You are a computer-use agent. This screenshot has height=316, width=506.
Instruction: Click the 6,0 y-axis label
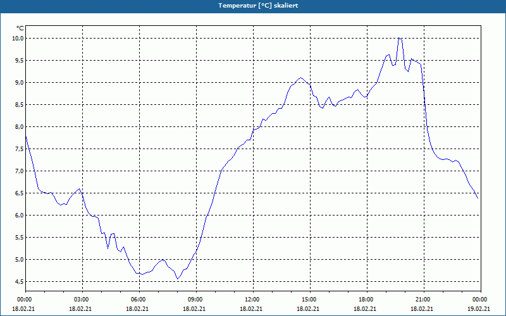point(20,215)
